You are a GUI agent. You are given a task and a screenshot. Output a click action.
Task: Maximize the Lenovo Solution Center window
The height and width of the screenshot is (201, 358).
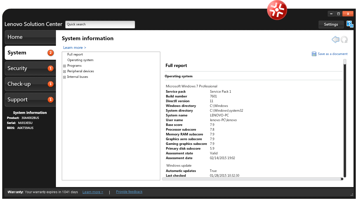coord(338,14)
